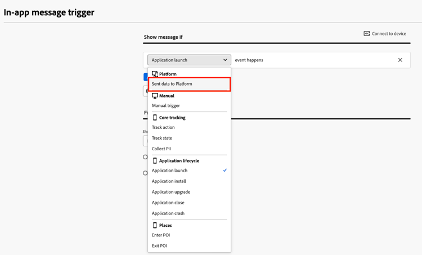Remove the condition with the X icon

click(400, 60)
